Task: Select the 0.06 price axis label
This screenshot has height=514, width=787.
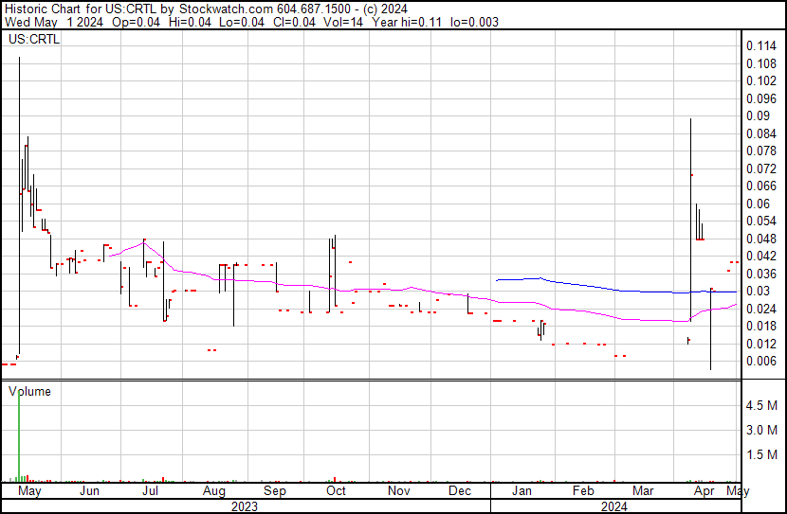Action: coord(758,204)
